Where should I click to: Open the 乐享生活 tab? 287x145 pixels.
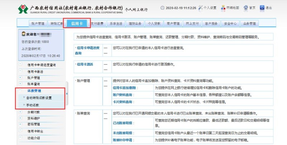pos(116,23)
